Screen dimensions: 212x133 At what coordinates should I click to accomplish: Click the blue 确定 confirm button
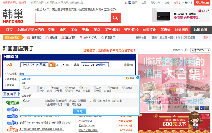(80, 111)
